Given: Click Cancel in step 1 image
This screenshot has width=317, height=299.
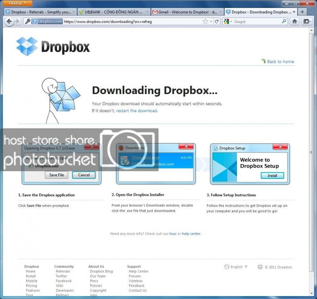Looking at the screenshot, I should 84,175.
